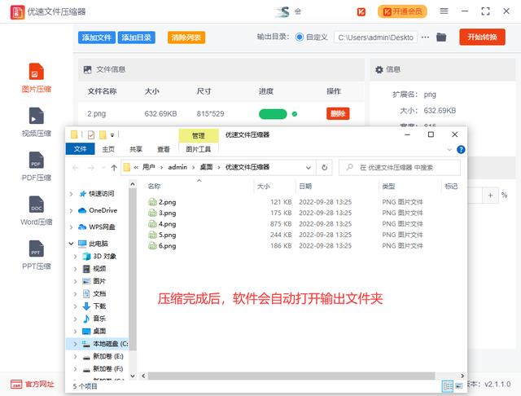Select 图片压缩 image compression mode
Image resolution: width=521 pixels, height=396 pixels.
[x=36, y=77]
